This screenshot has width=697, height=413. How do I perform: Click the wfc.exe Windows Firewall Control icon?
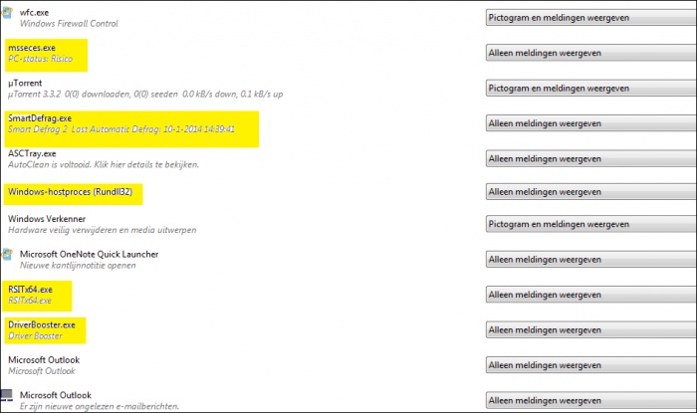(x=7, y=12)
